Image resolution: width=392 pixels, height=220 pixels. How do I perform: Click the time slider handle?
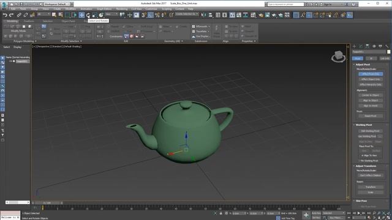click(x=47, y=203)
